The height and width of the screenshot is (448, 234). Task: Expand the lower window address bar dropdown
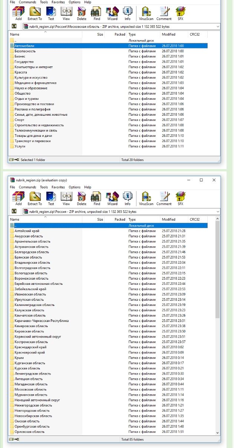(x=218, y=211)
